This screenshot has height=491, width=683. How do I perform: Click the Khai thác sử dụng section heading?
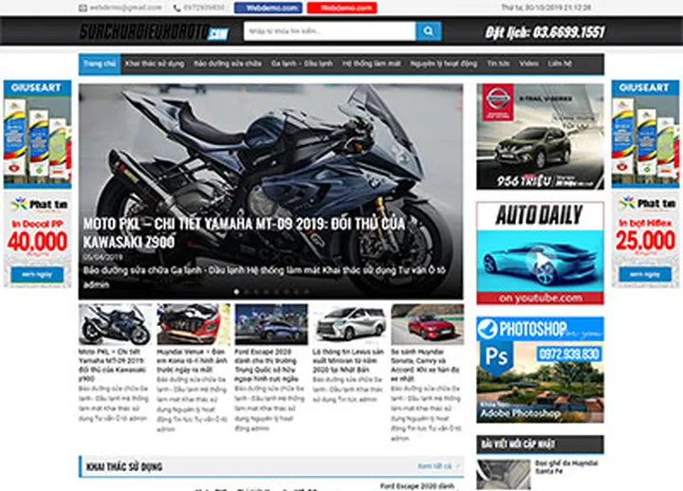pos(124,466)
